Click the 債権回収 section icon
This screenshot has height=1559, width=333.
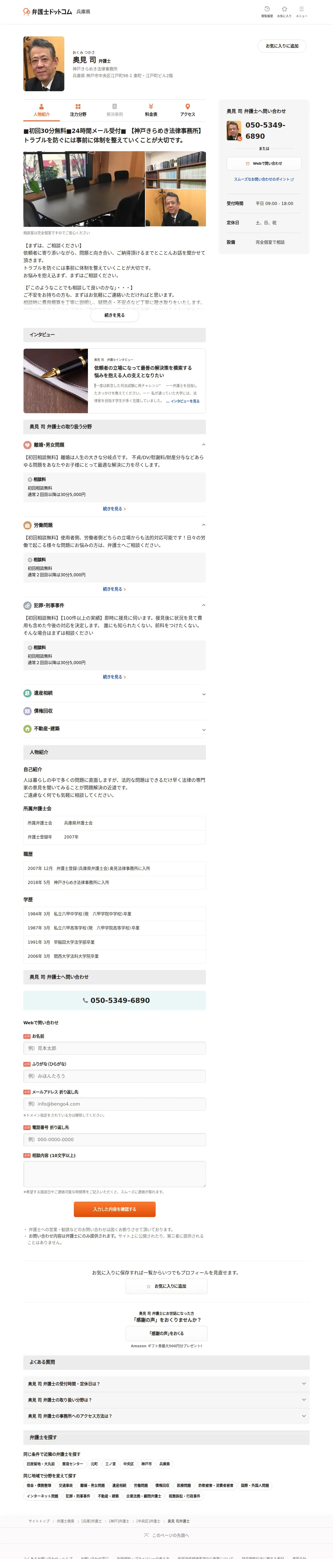(x=27, y=711)
